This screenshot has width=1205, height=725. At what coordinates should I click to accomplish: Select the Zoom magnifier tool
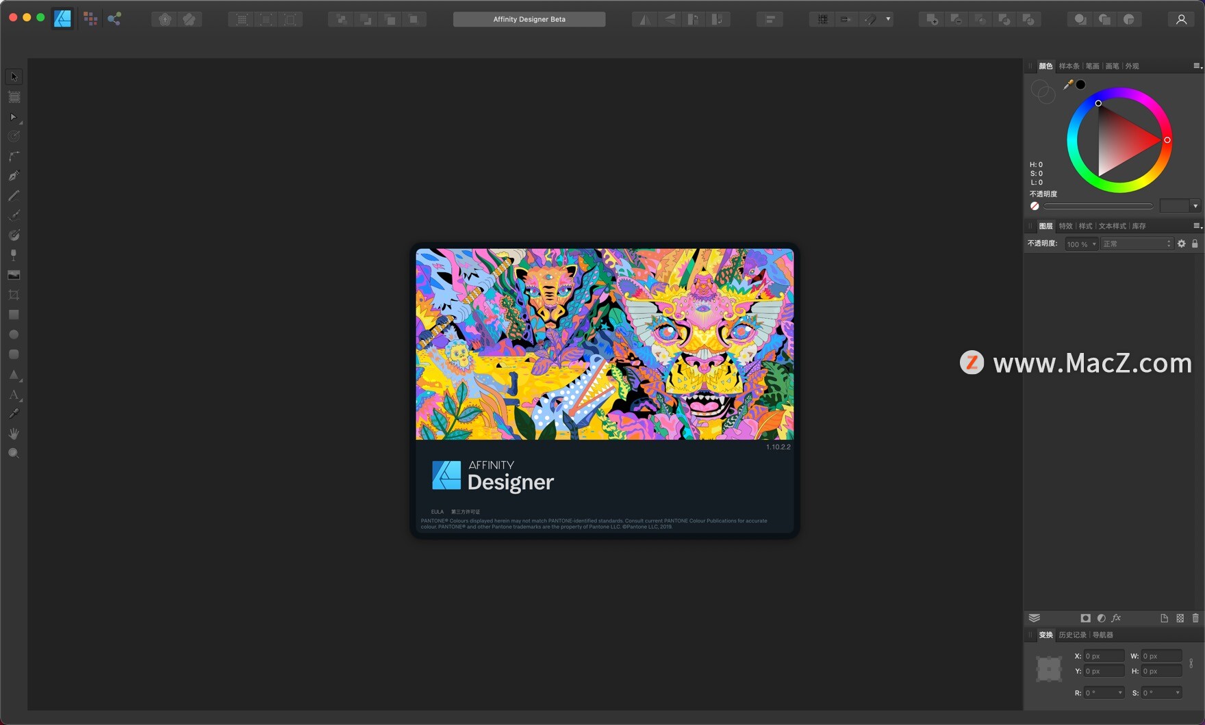pos(14,453)
